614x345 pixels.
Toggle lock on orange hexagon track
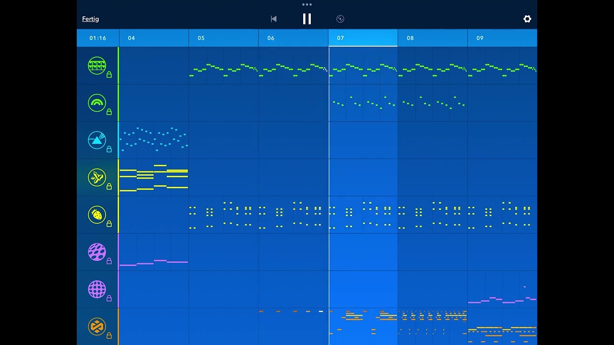tap(109, 336)
